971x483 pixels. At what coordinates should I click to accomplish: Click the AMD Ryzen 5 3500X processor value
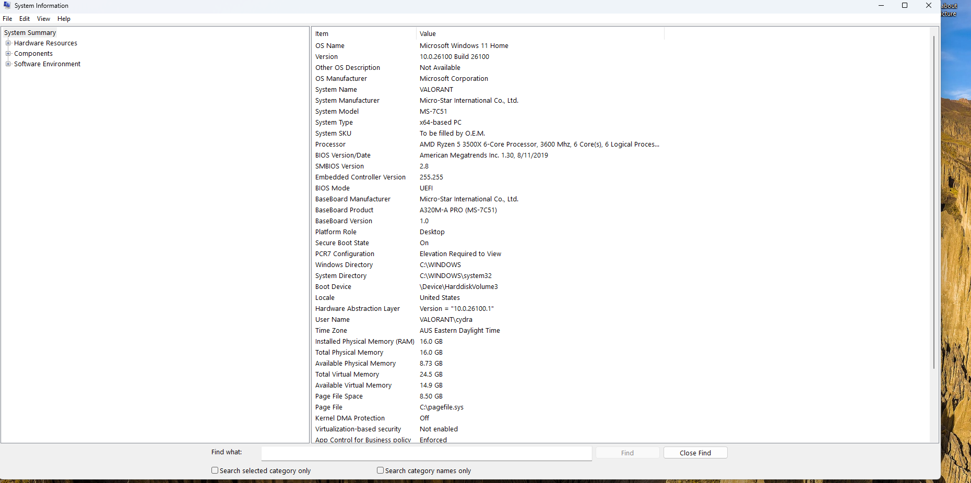(x=539, y=144)
